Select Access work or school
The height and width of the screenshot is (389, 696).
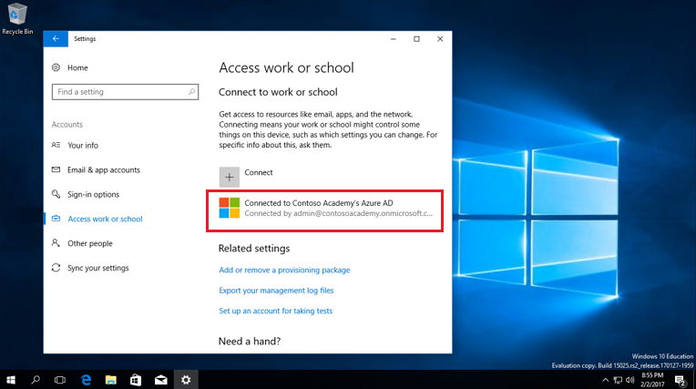105,219
